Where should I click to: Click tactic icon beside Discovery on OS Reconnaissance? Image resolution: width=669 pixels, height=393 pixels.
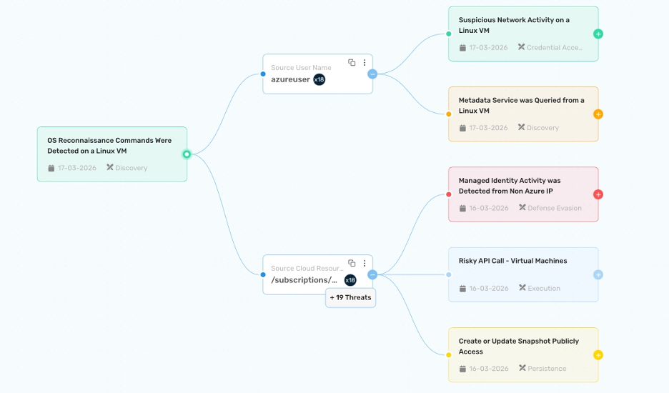109,167
